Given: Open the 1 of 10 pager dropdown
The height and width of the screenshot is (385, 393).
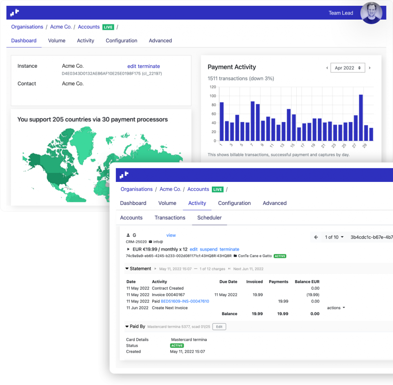Looking at the screenshot, I should (x=334, y=237).
